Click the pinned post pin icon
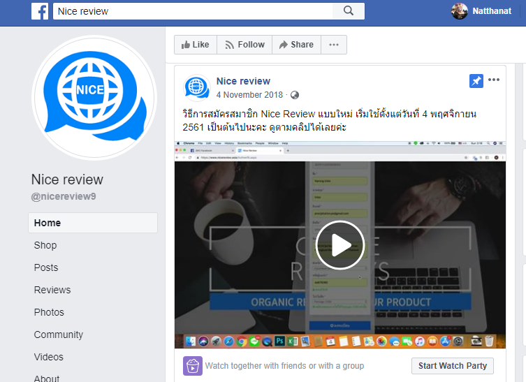Image resolution: width=526 pixels, height=382 pixels. click(476, 81)
